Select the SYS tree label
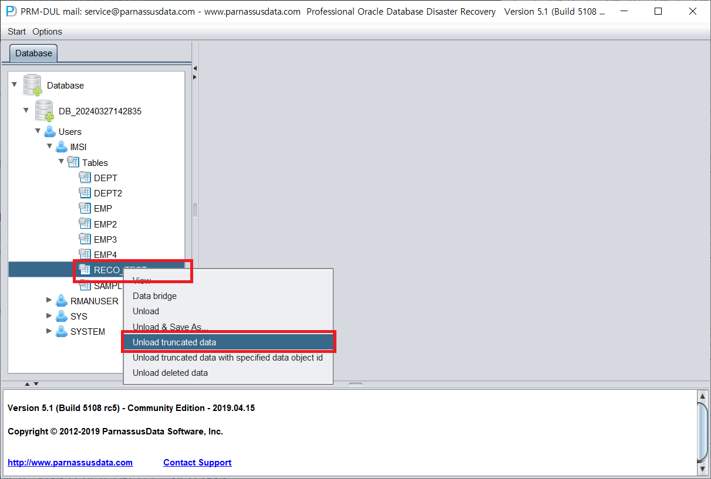This screenshot has height=479, width=711. [79, 316]
